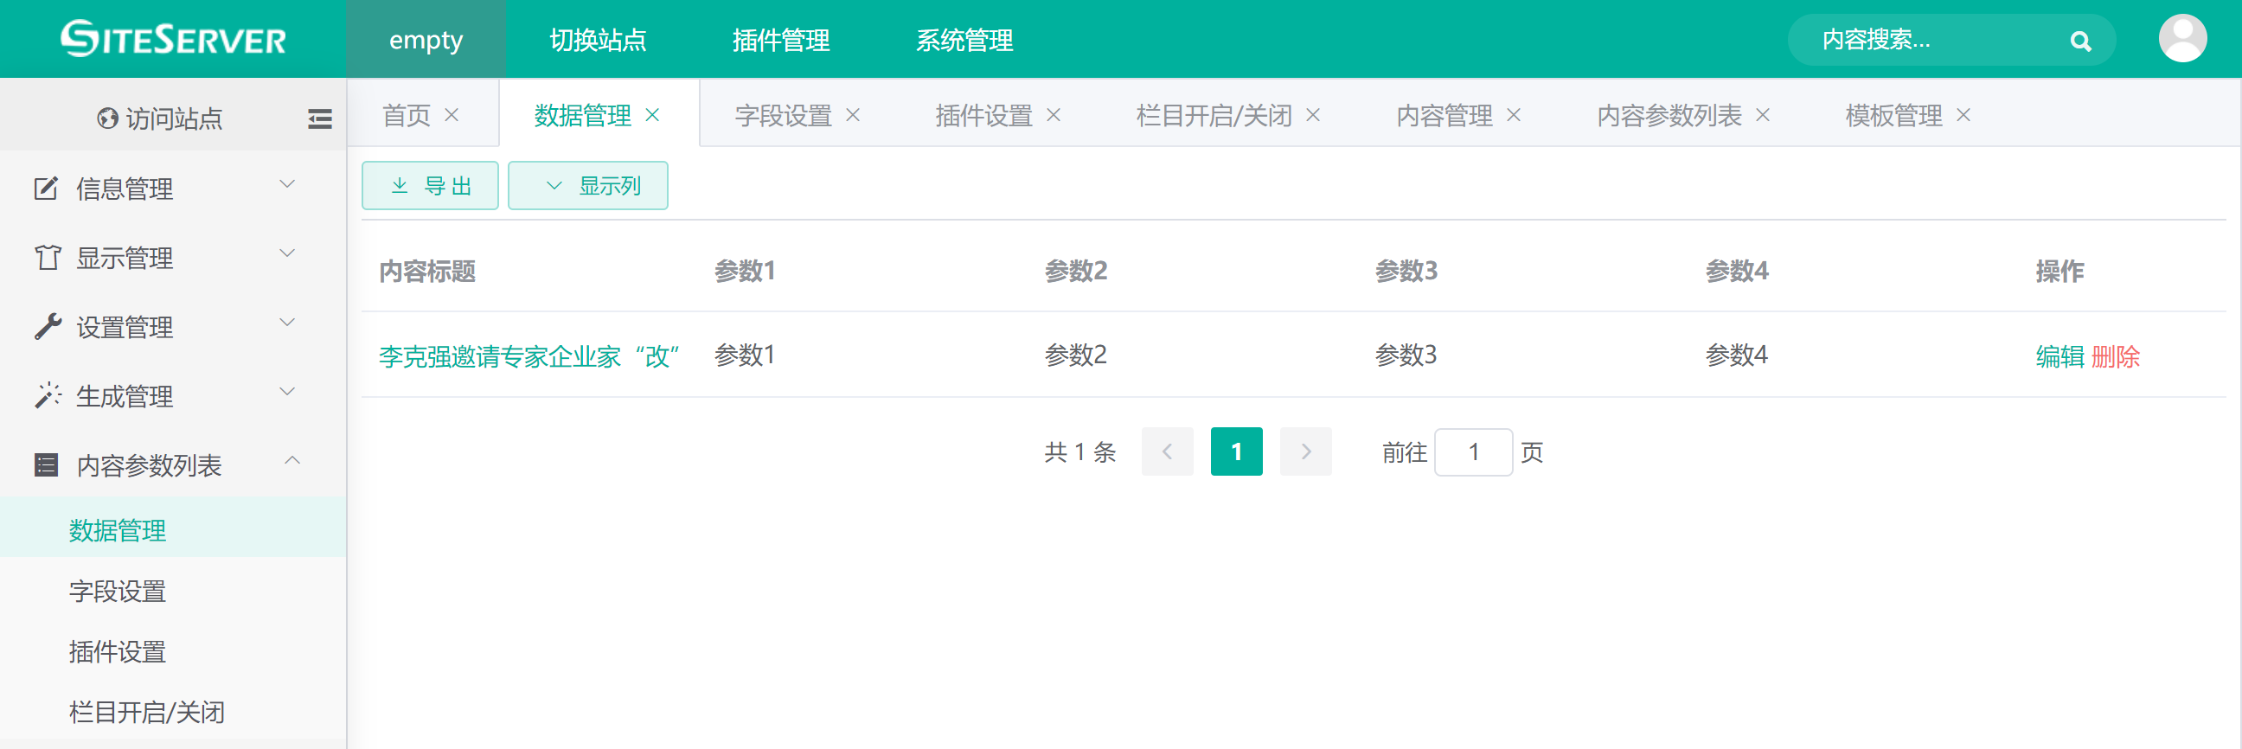
Task: Click the red 删除 link
Action: [2115, 356]
